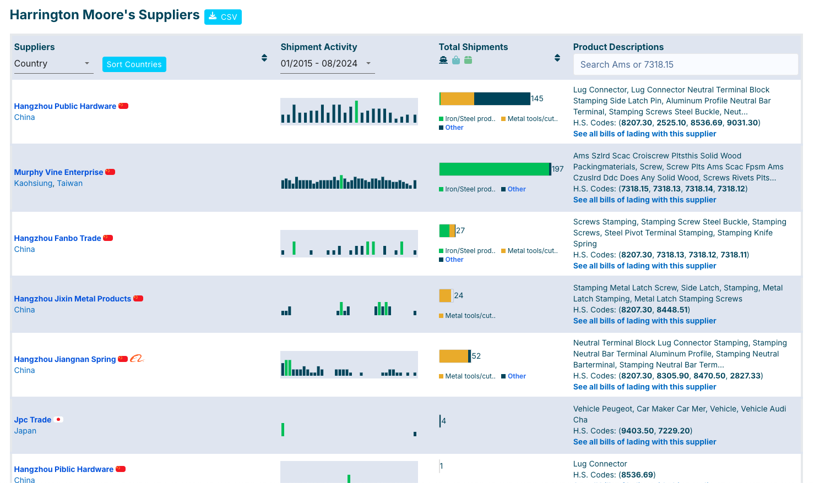Expand the 01/2015 - 08/2024 date range dropdown

point(327,64)
